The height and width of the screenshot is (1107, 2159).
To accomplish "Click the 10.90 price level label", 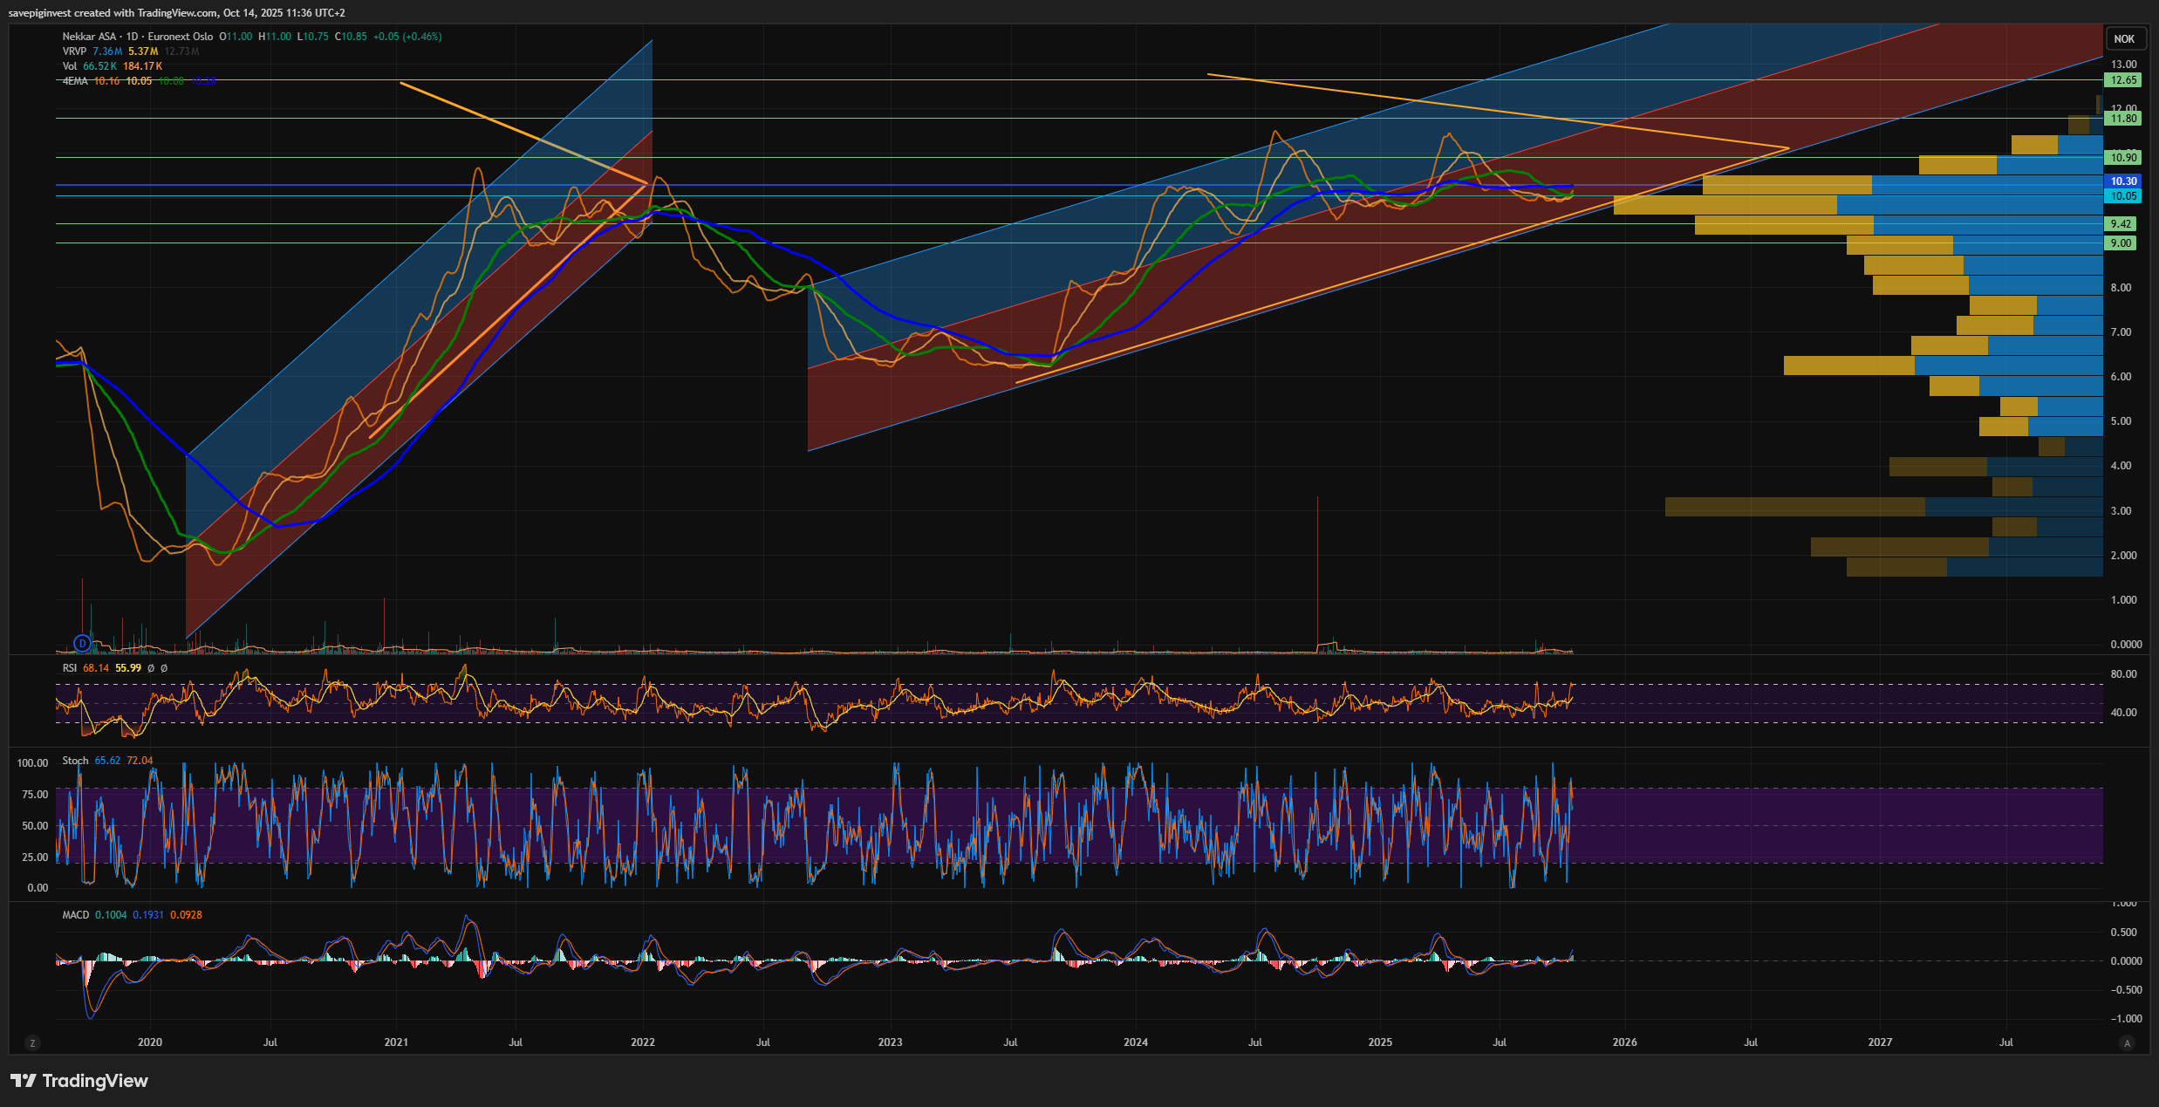I will click(x=2122, y=158).
